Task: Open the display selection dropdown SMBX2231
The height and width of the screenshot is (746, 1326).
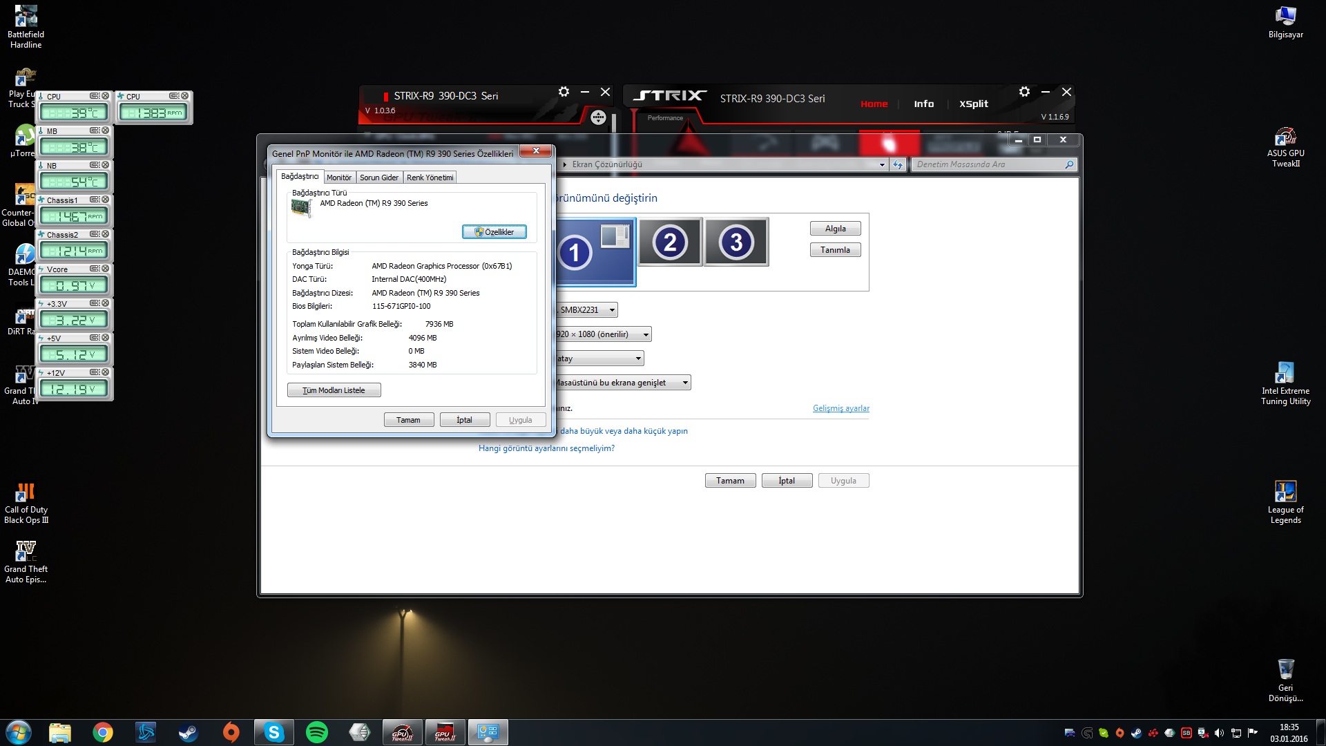Action: coord(586,310)
